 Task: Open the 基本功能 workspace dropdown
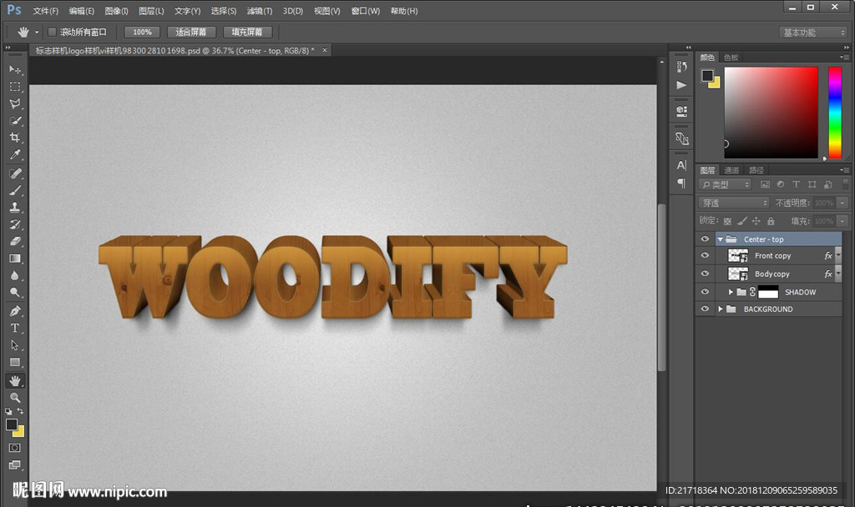(813, 33)
